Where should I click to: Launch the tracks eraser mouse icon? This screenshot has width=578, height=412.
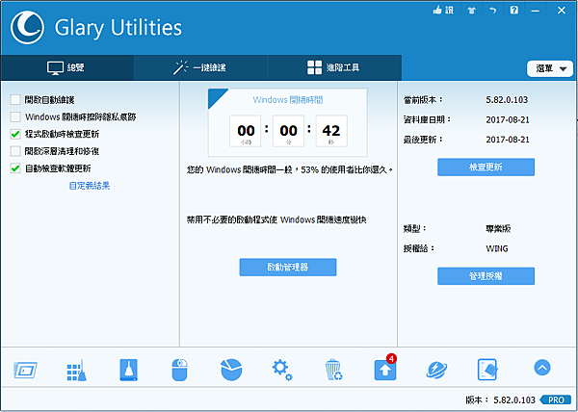tap(179, 370)
